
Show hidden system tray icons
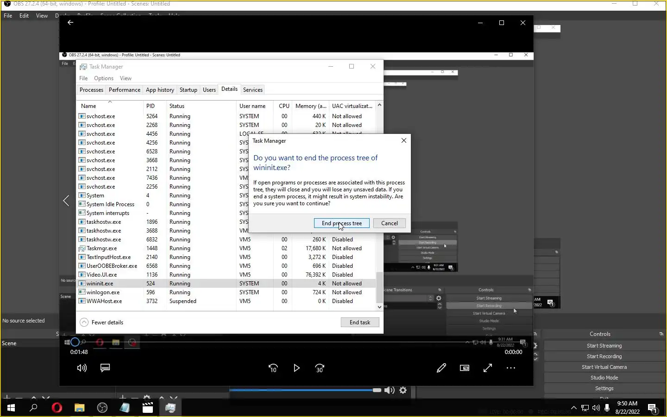point(573,408)
